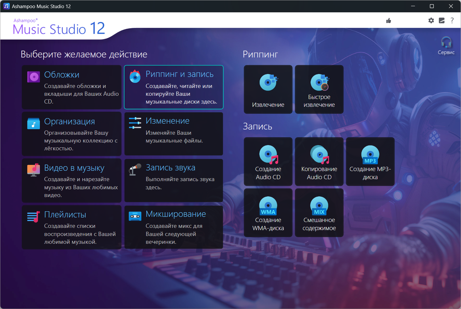The image size is (461, 309).
Task: Click the app icon in the title bar
Action: pos(6,6)
